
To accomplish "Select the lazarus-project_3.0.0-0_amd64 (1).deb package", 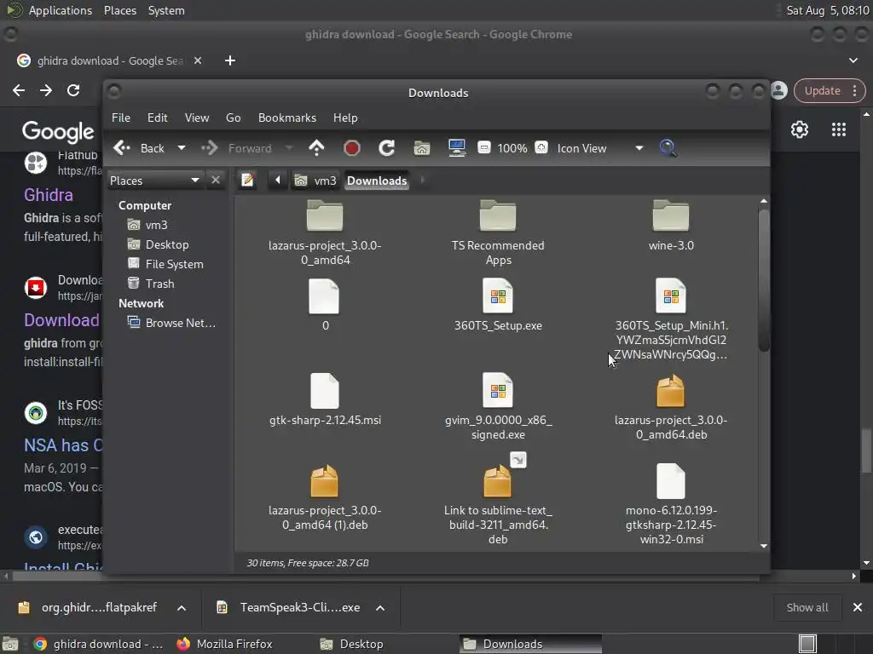I will [325, 497].
